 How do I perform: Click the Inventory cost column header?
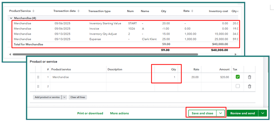click(x=218, y=11)
